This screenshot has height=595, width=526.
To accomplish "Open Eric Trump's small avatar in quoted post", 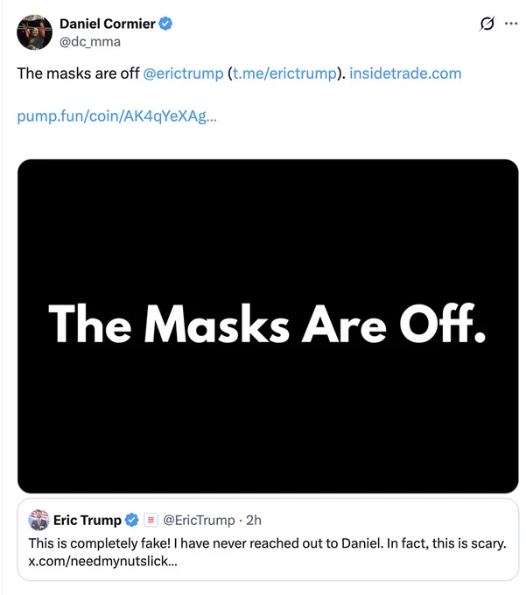I will [x=39, y=520].
